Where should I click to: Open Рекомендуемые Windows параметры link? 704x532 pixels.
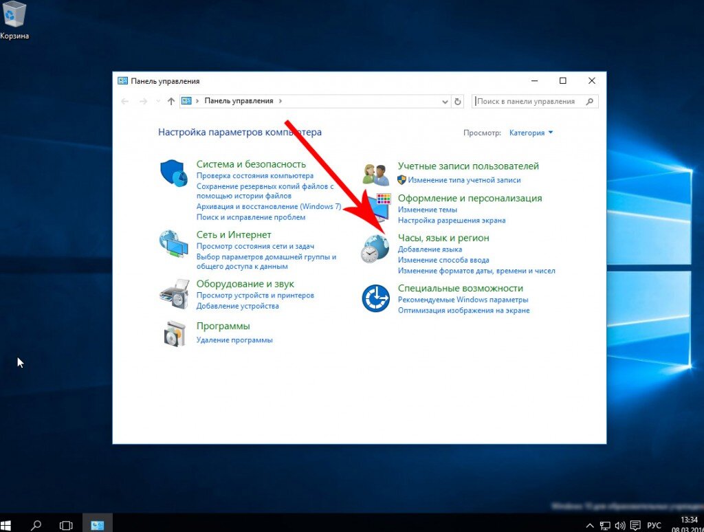pos(463,300)
